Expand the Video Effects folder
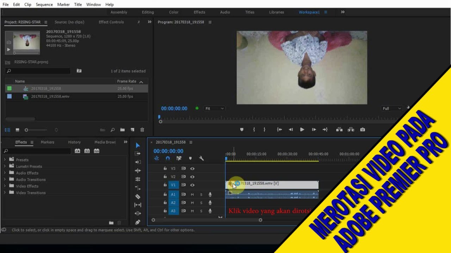 tap(5, 186)
